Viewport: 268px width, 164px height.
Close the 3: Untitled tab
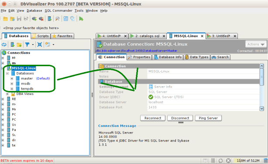pyautogui.click(x=235, y=36)
